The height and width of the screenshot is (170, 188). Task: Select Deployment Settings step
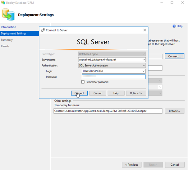[x=20, y=34]
